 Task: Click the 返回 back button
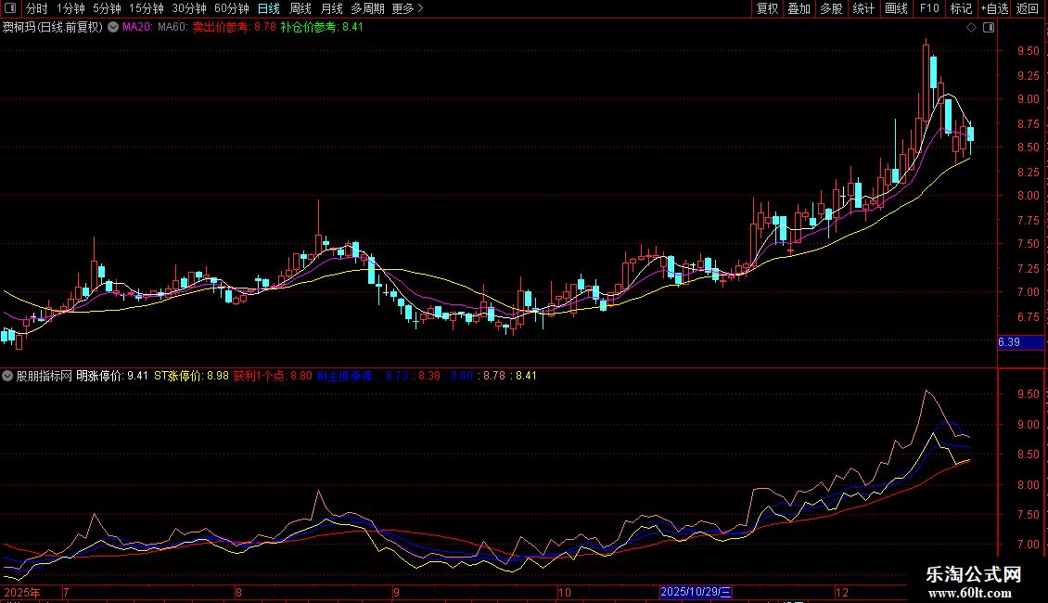pos(1028,8)
